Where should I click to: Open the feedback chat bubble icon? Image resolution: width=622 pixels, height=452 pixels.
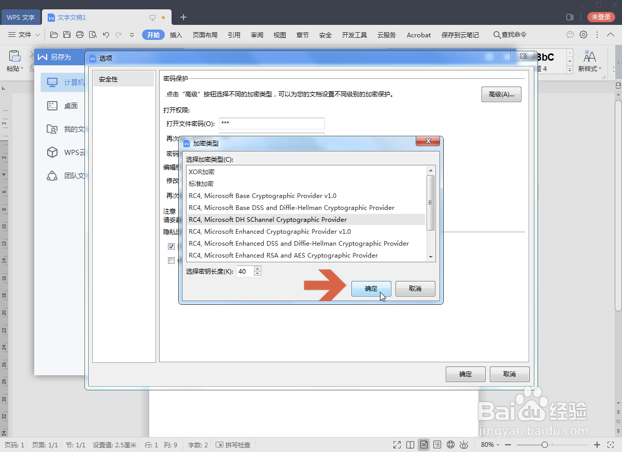coord(570,35)
